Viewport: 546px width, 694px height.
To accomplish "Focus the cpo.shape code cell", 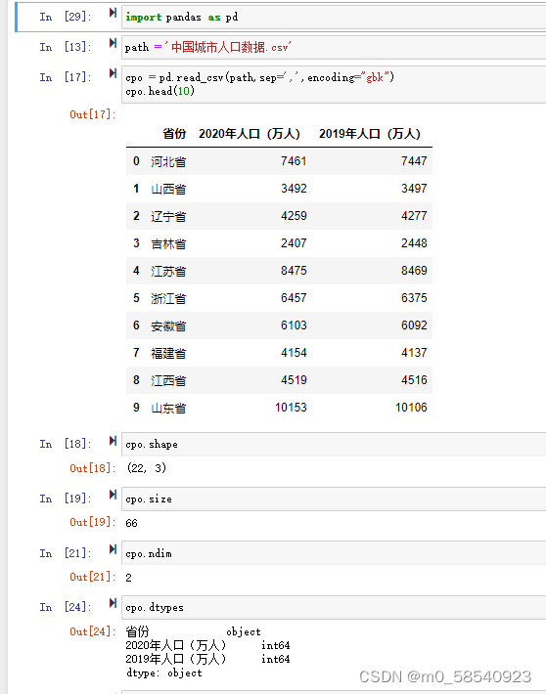I will tap(334, 445).
